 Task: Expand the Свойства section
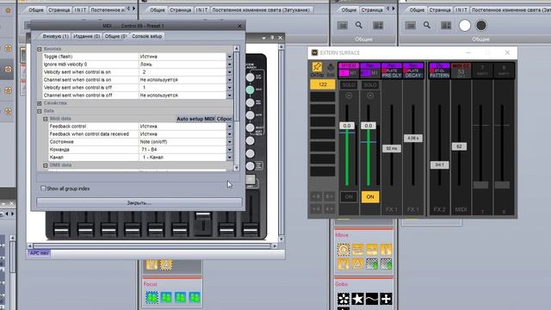(40, 103)
